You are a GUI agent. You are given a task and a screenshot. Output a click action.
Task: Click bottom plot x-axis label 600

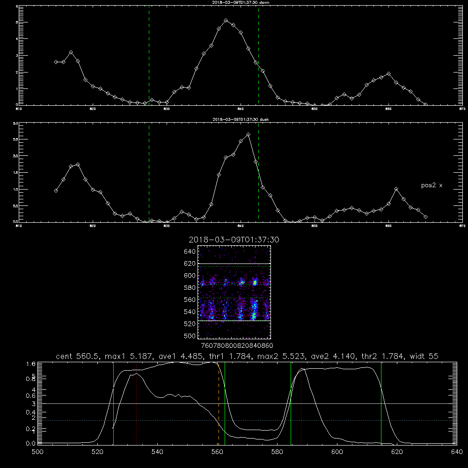(337, 452)
